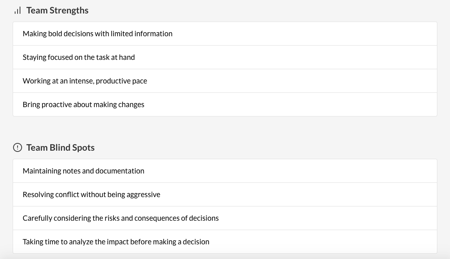Click the exclamation circle icon beside Team Blind Spots
Viewport: 450px width, 259px height.
pyautogui.click(x=18, y=147)
